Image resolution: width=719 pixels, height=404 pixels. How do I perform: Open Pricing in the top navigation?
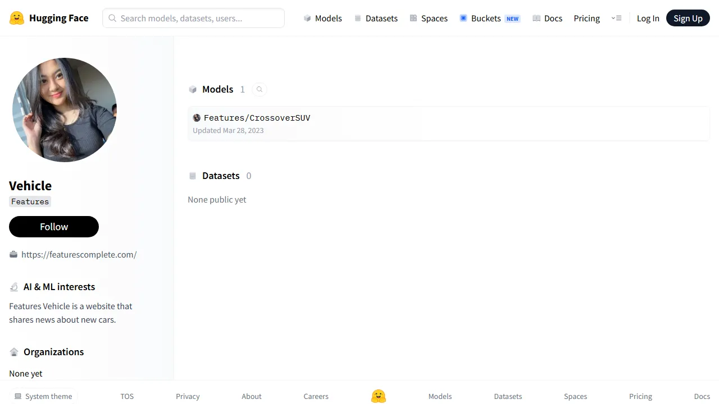point(586,19)
